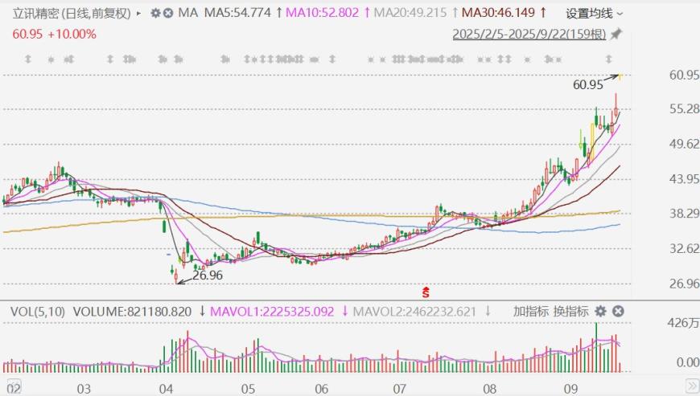Click the 32.62 price axis label
Screen dimensions: 700x396
coord(684,248)
